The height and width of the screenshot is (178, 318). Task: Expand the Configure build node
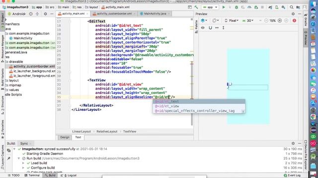pyautogui.click(x=23, y=168)
